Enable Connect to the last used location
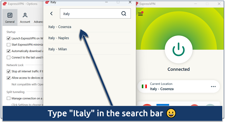225x122 pixels. (x=9, y=58)
